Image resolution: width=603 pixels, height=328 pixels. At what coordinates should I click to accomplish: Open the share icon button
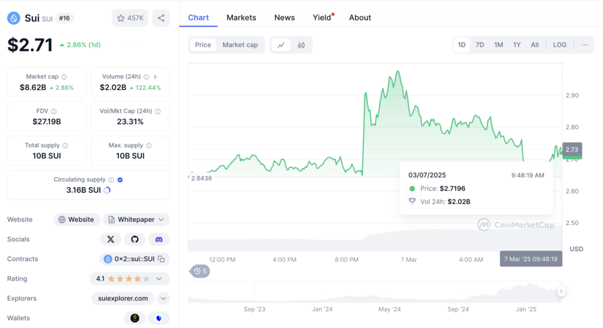[x=161, y=18]
